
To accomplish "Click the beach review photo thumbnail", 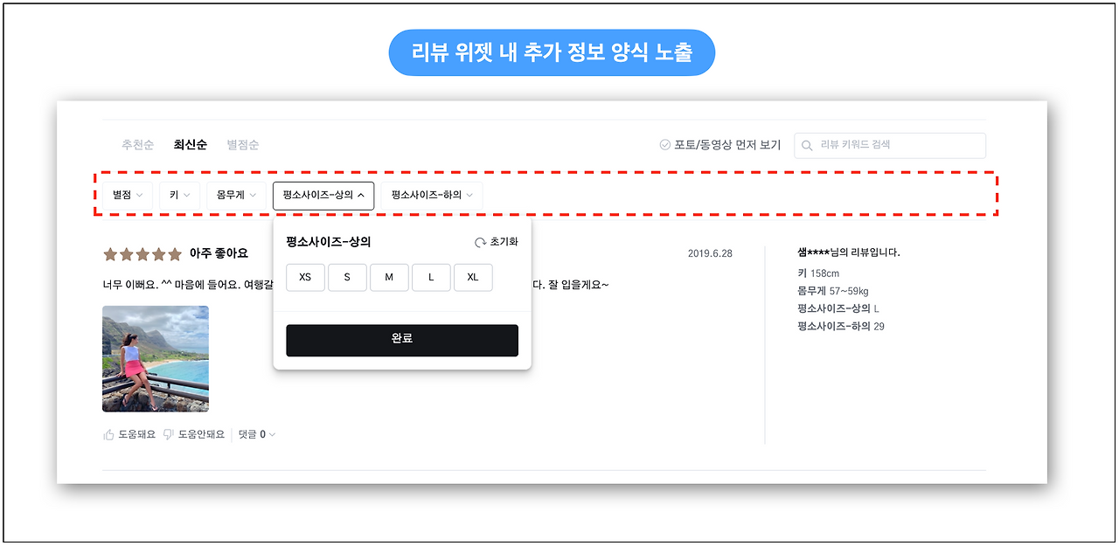I will [x=155, y=358].
